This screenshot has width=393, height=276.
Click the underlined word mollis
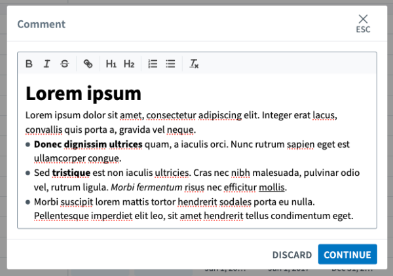(x=272, y=187)
